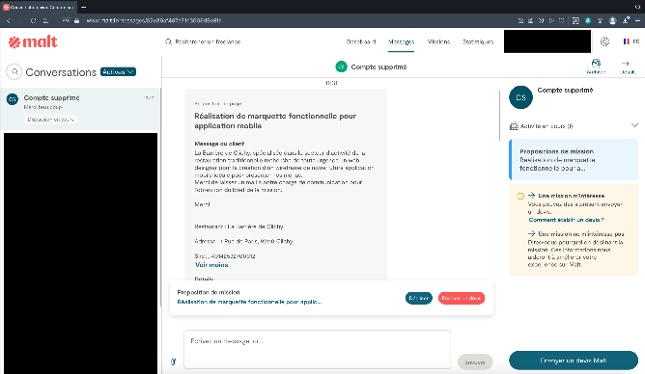This screenshot has height=374, width=645.
Task: Focus the Écrivez un message ici field
Action: 317,349
